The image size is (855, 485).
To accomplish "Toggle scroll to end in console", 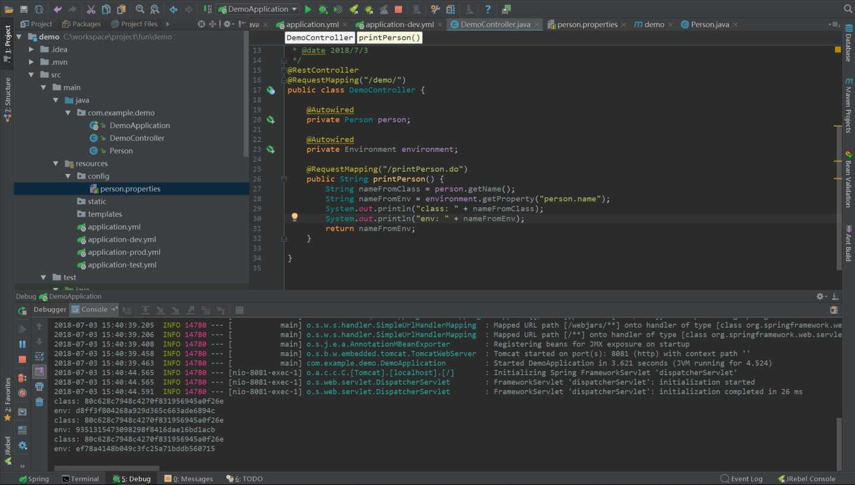I will [39, 372].
